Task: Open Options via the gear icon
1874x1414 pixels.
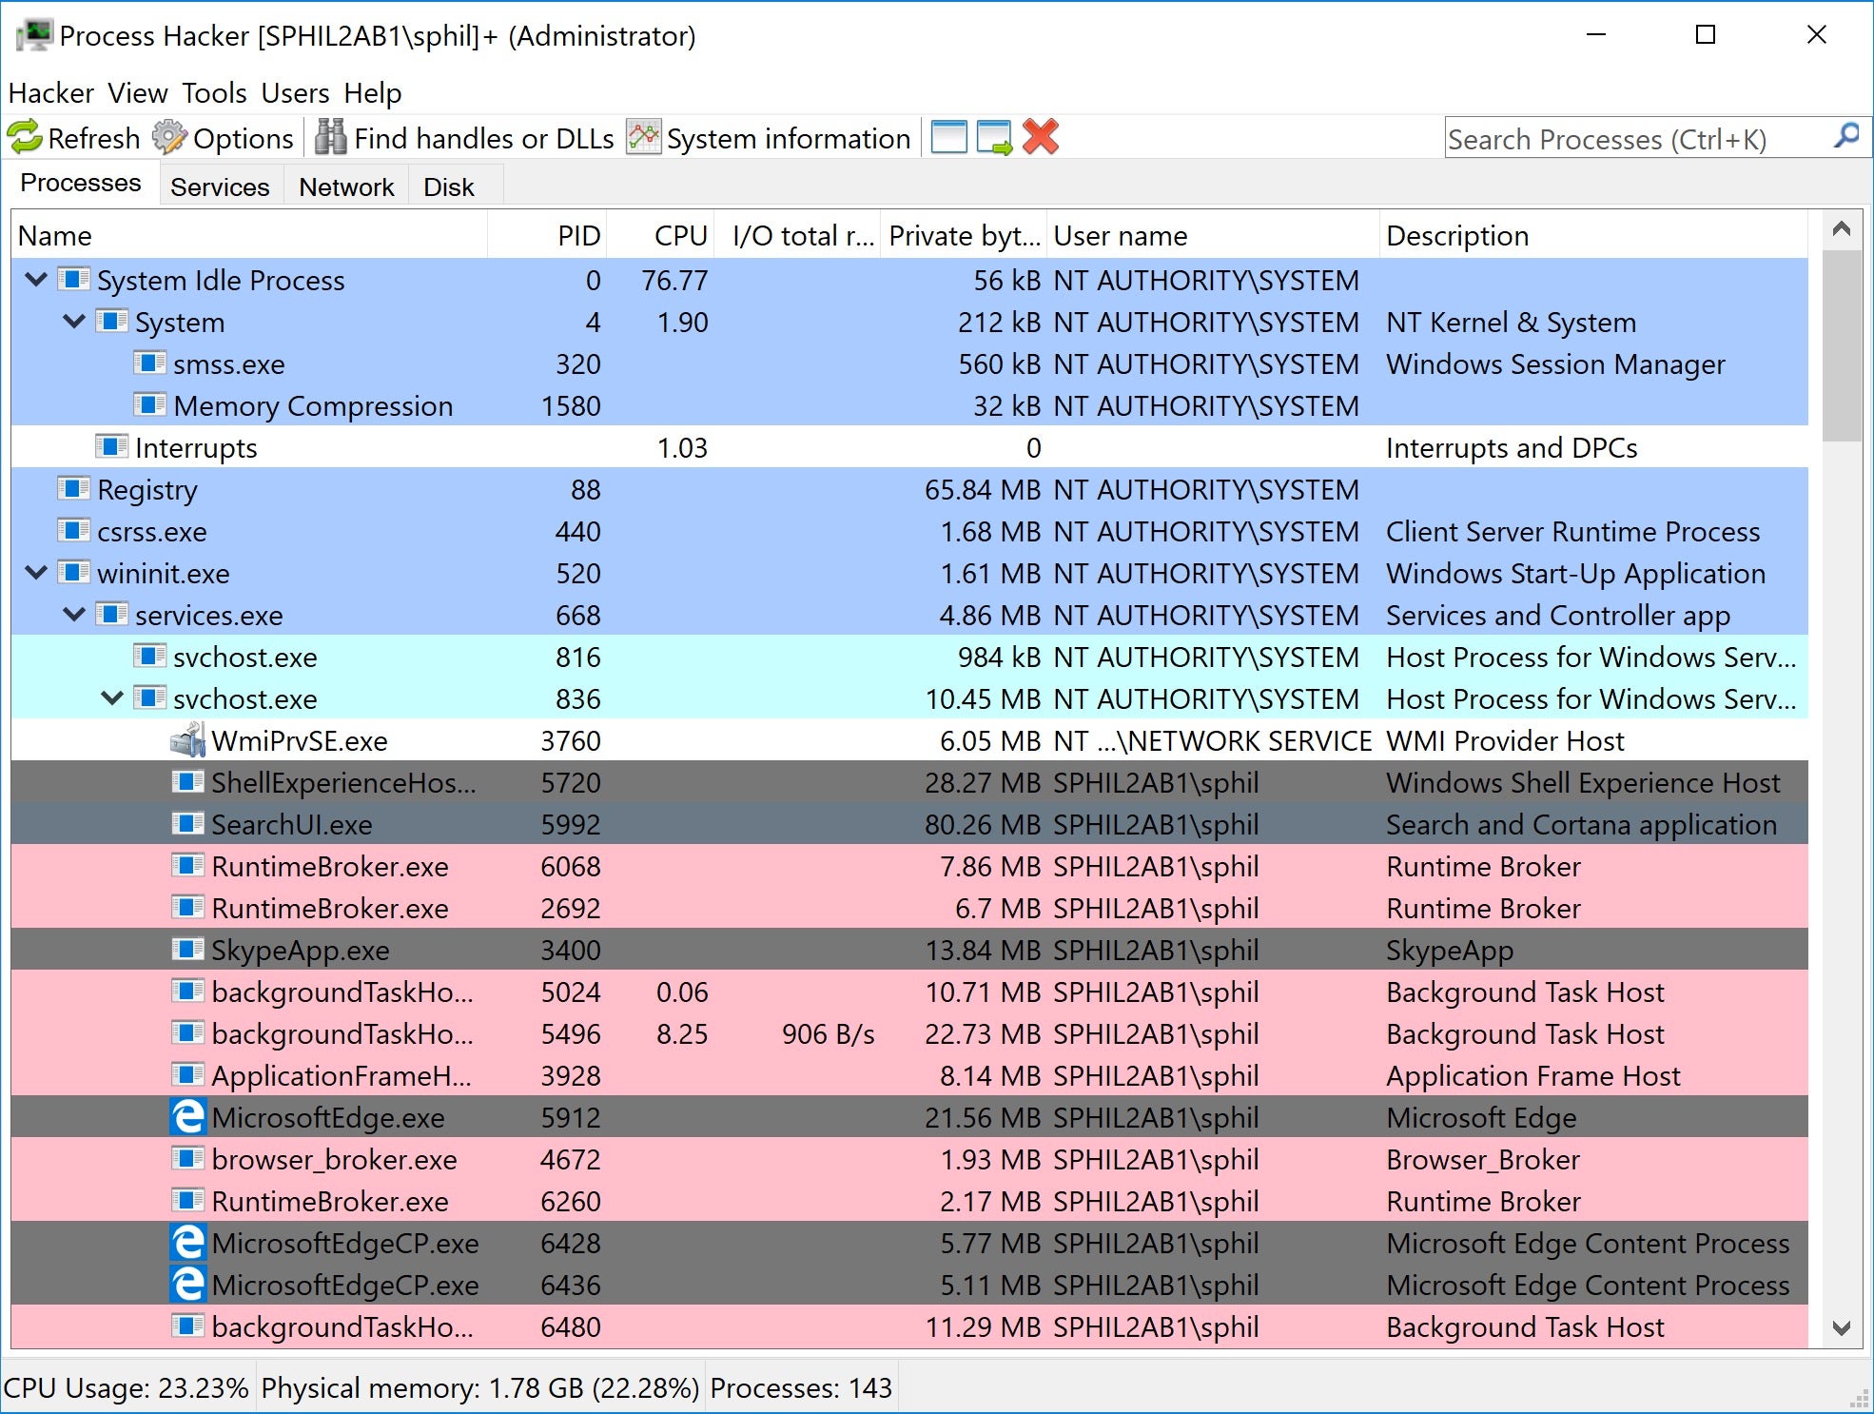Action: [x=169, y=138]
